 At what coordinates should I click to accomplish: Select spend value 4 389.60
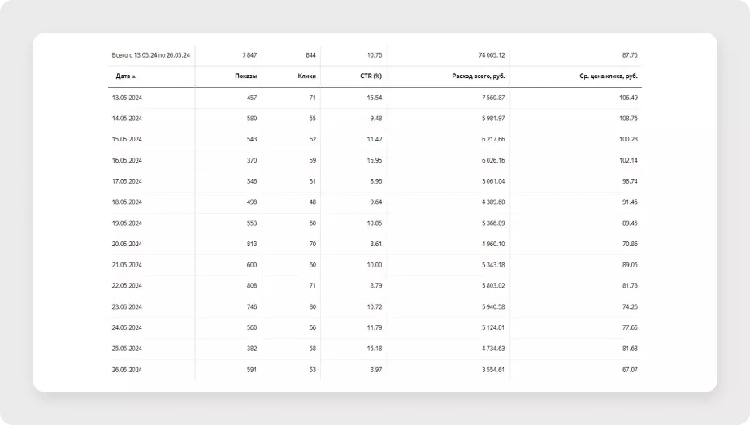(x=493, y=202)
